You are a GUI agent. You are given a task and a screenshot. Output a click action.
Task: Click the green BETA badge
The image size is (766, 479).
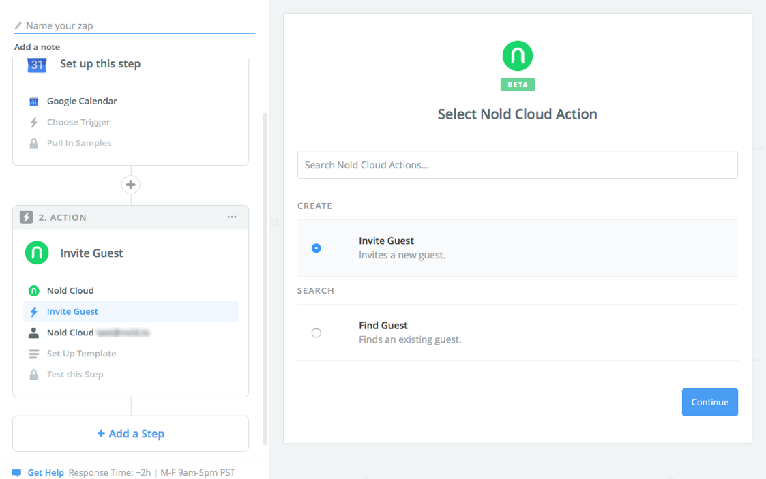coord(517,85)
